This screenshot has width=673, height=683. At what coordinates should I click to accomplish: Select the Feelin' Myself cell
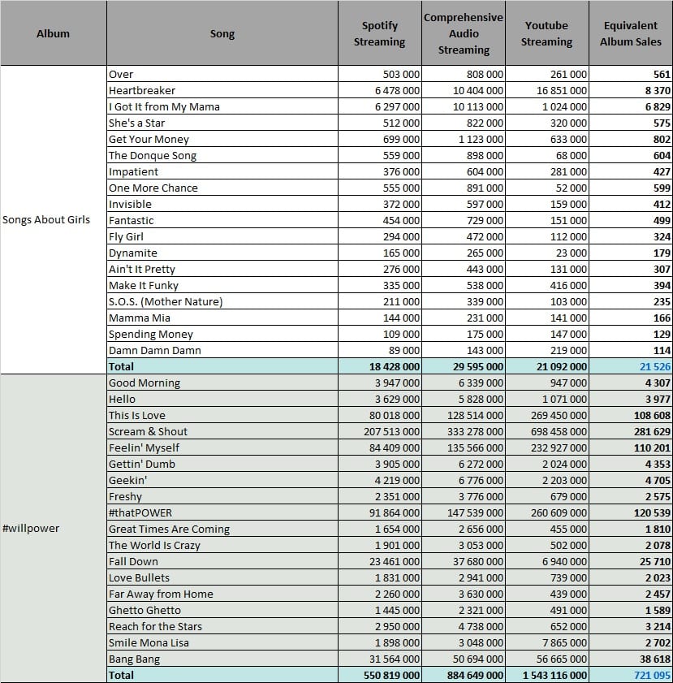point(222,447)
